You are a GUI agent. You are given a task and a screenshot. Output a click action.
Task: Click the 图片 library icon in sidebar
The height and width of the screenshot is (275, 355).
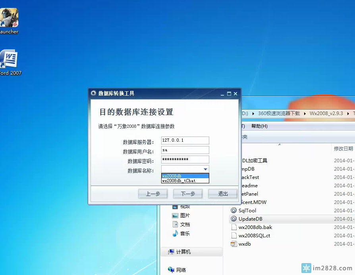tap(175, 215)
